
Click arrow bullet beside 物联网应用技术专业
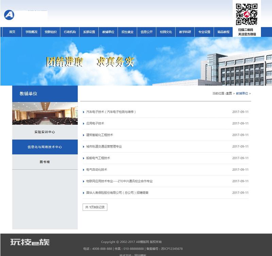84,181
